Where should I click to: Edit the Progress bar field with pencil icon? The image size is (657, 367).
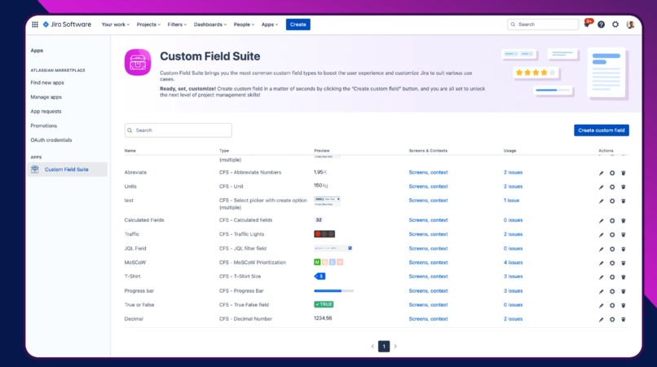(602, 291)
